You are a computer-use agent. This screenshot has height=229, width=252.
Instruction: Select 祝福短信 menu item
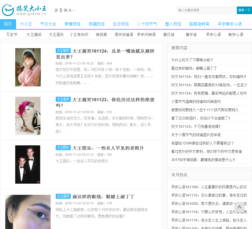pyautogui.click(x=97, y=24)
